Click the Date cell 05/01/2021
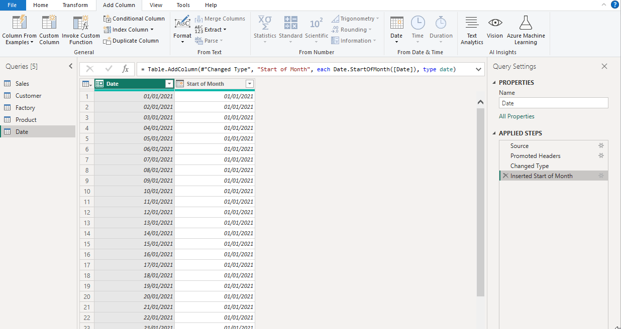The height and width of the screenshot is (329, 621). [135, 138]
